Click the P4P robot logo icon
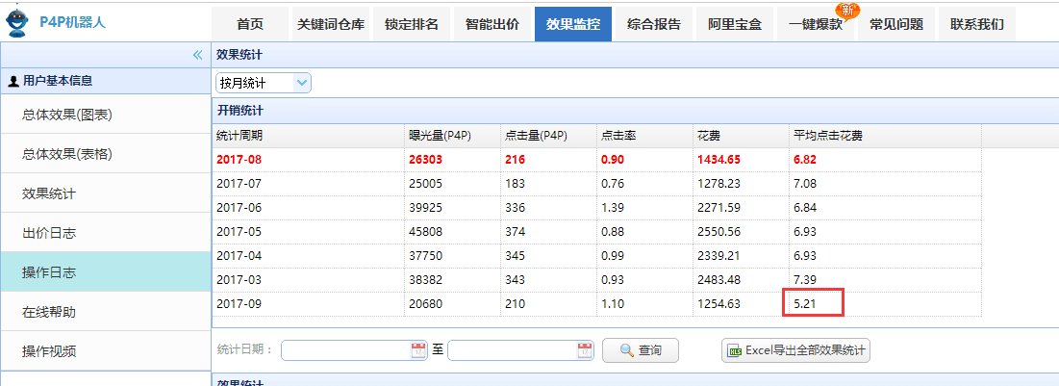 [x=17, y=22]
